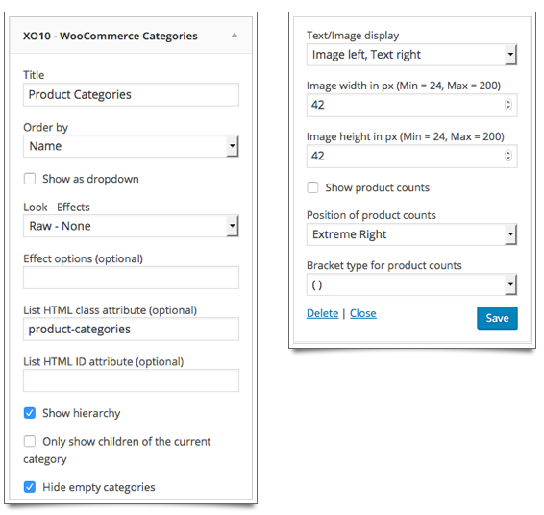This screenshot has width=544, height=515.
Task: Save the widget settings
Action: (x=497, y=318)
